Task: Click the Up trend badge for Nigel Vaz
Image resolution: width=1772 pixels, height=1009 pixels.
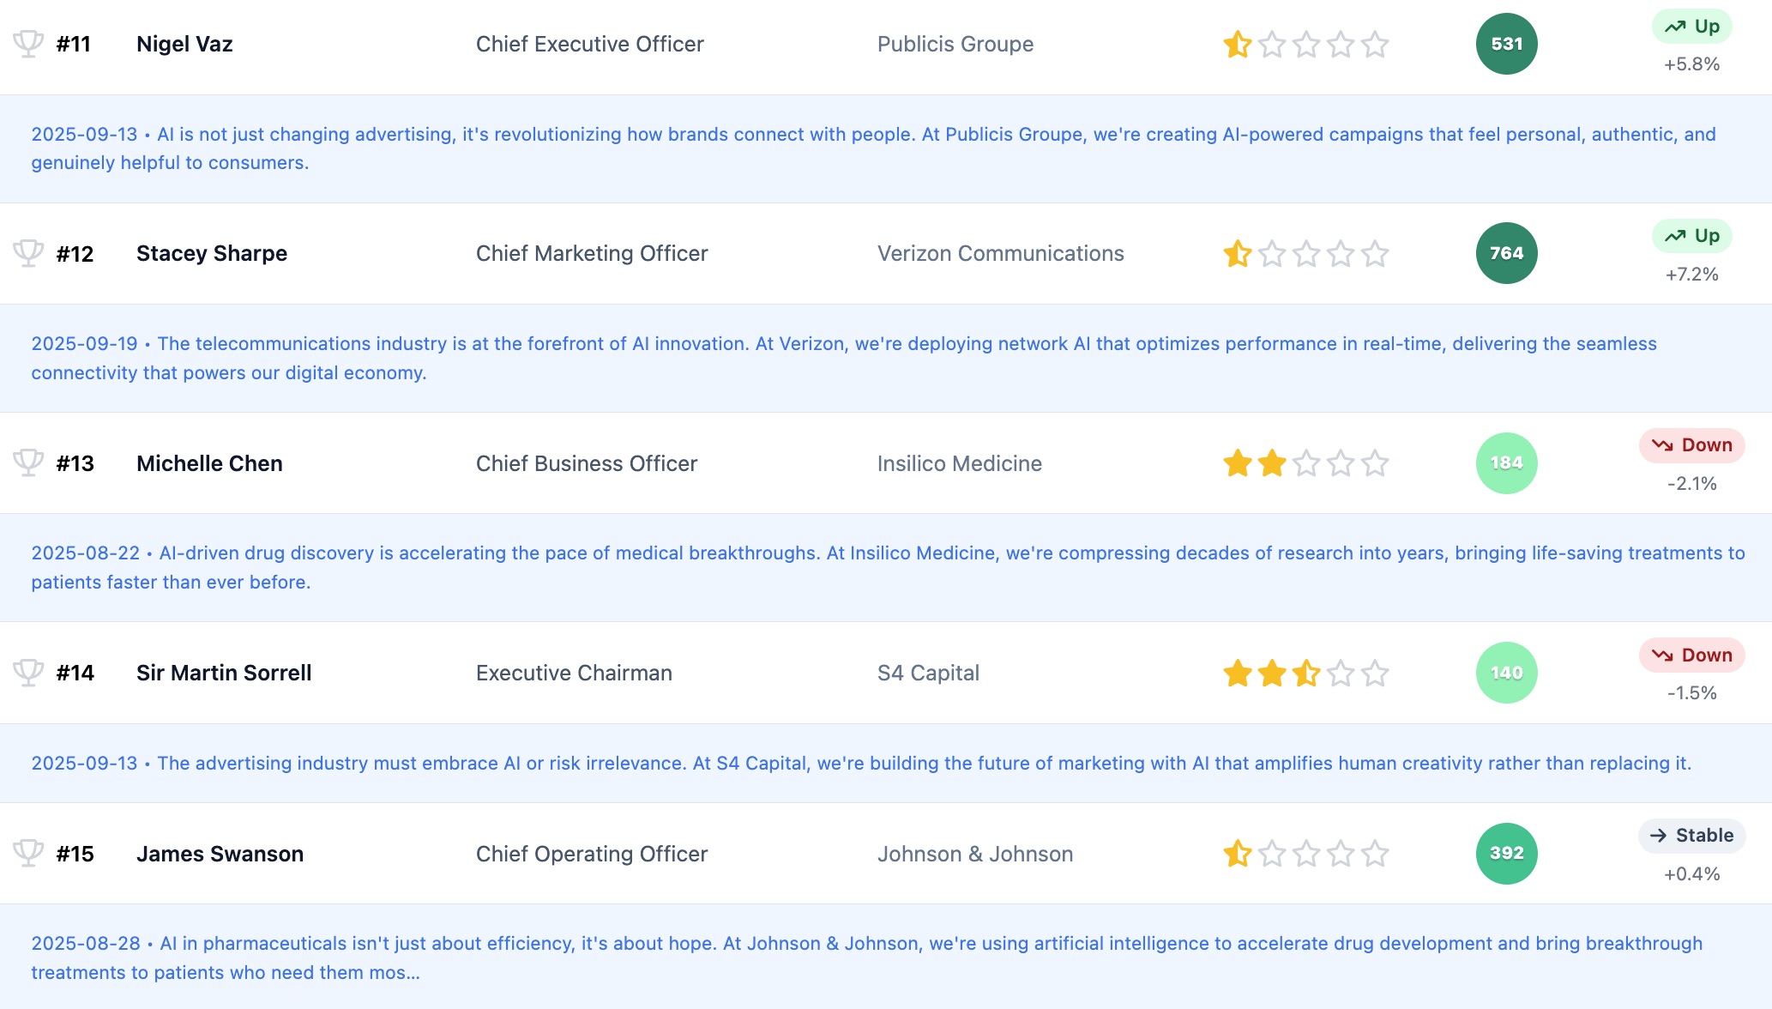Action: (1691, 27)
